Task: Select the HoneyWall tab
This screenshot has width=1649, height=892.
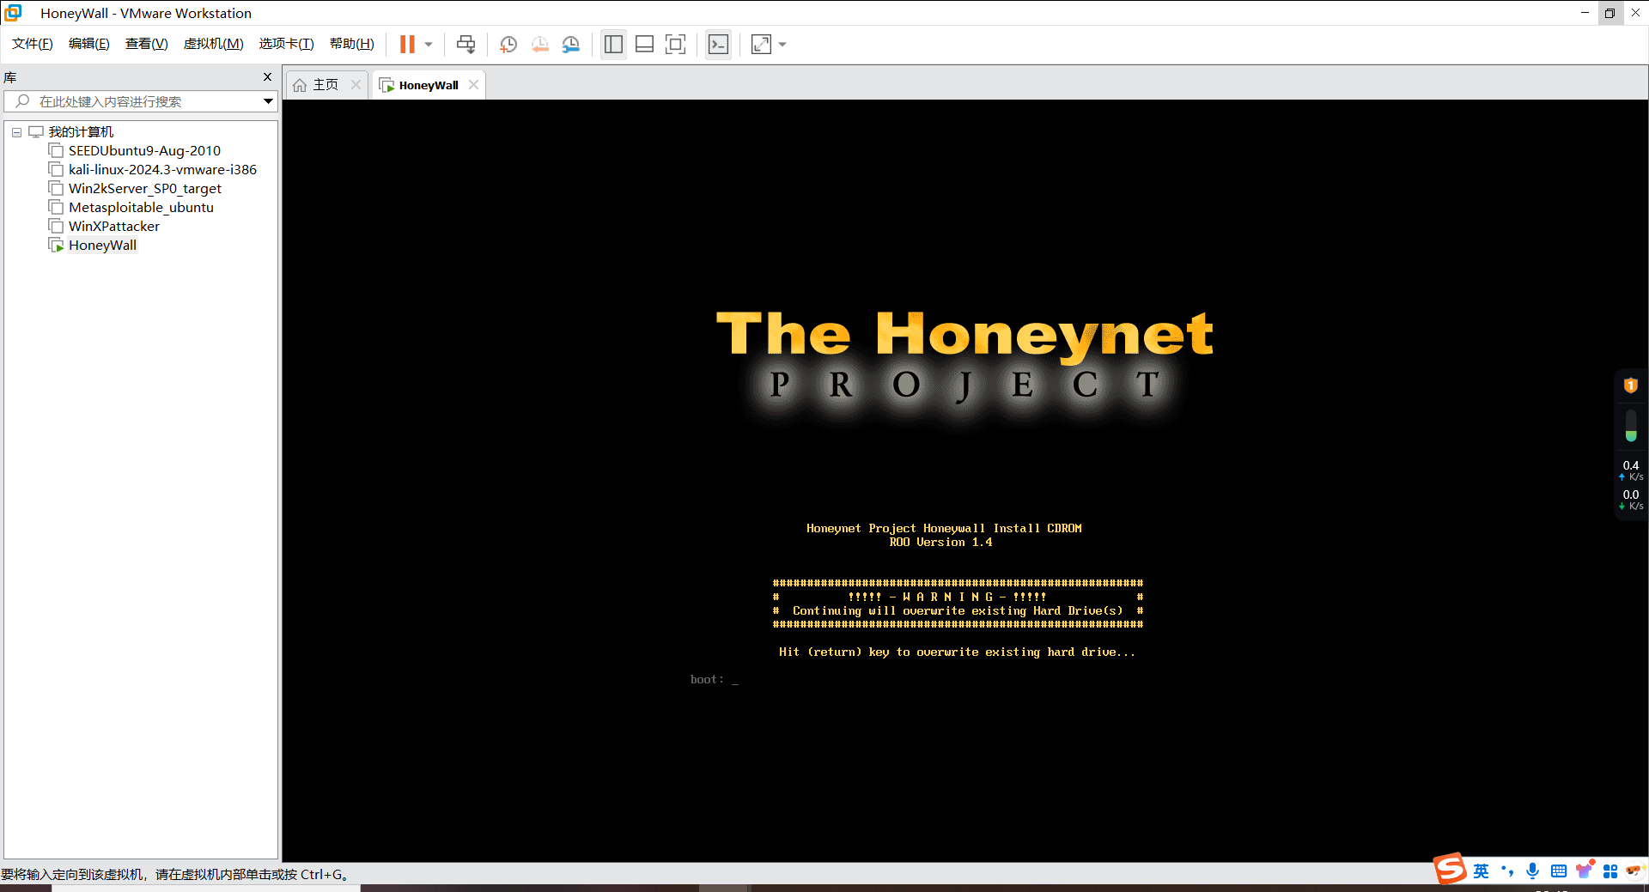Action: pos(428,85)
